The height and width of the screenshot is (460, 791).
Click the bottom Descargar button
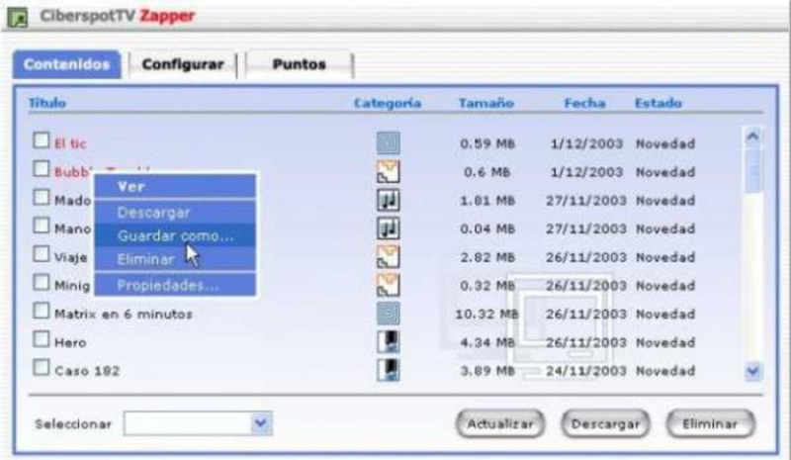(605, 424)
